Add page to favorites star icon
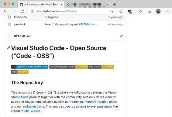 [x=112, y=11]
